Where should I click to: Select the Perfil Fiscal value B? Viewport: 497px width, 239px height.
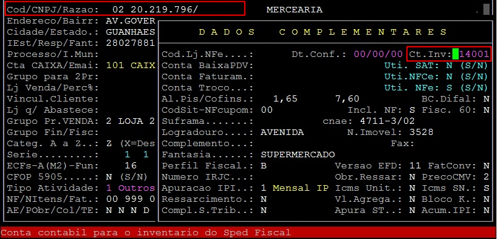tap(264, 166)
